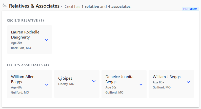Click Age 80+ under William J Beggs
The height and width of the screenshot is (109, 201).
[158, 82]
